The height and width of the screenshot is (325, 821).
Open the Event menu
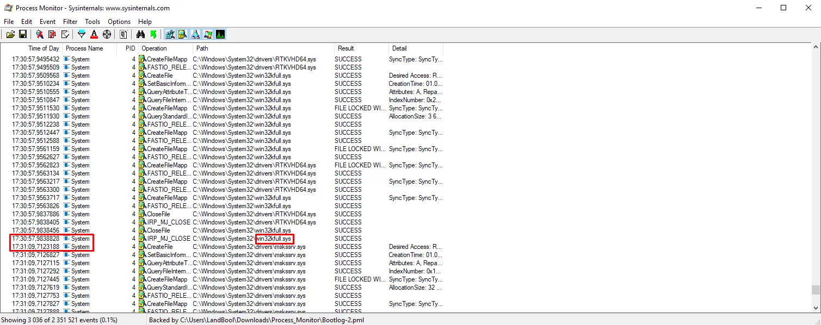tap(48, 22)
